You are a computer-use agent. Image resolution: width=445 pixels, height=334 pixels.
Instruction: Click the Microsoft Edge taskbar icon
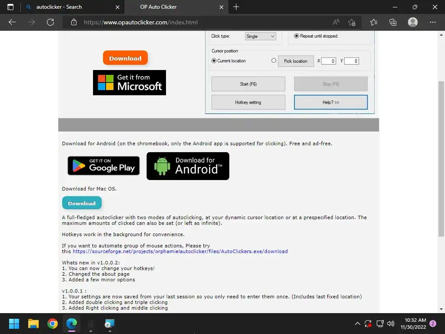pyautogui.click(x=72, y=324)
